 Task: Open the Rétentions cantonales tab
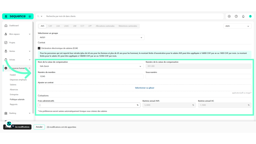128,26
